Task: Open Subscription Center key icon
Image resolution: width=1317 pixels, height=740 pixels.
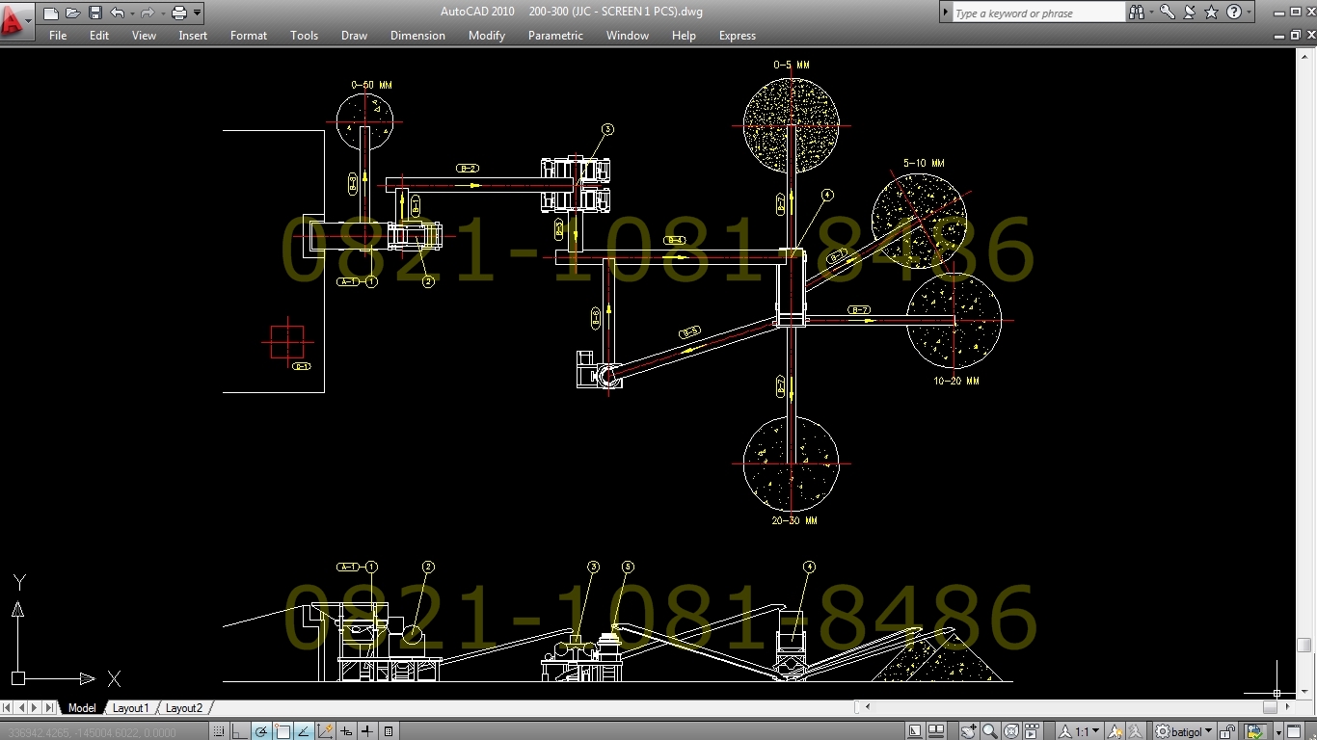Action: 1167,13
